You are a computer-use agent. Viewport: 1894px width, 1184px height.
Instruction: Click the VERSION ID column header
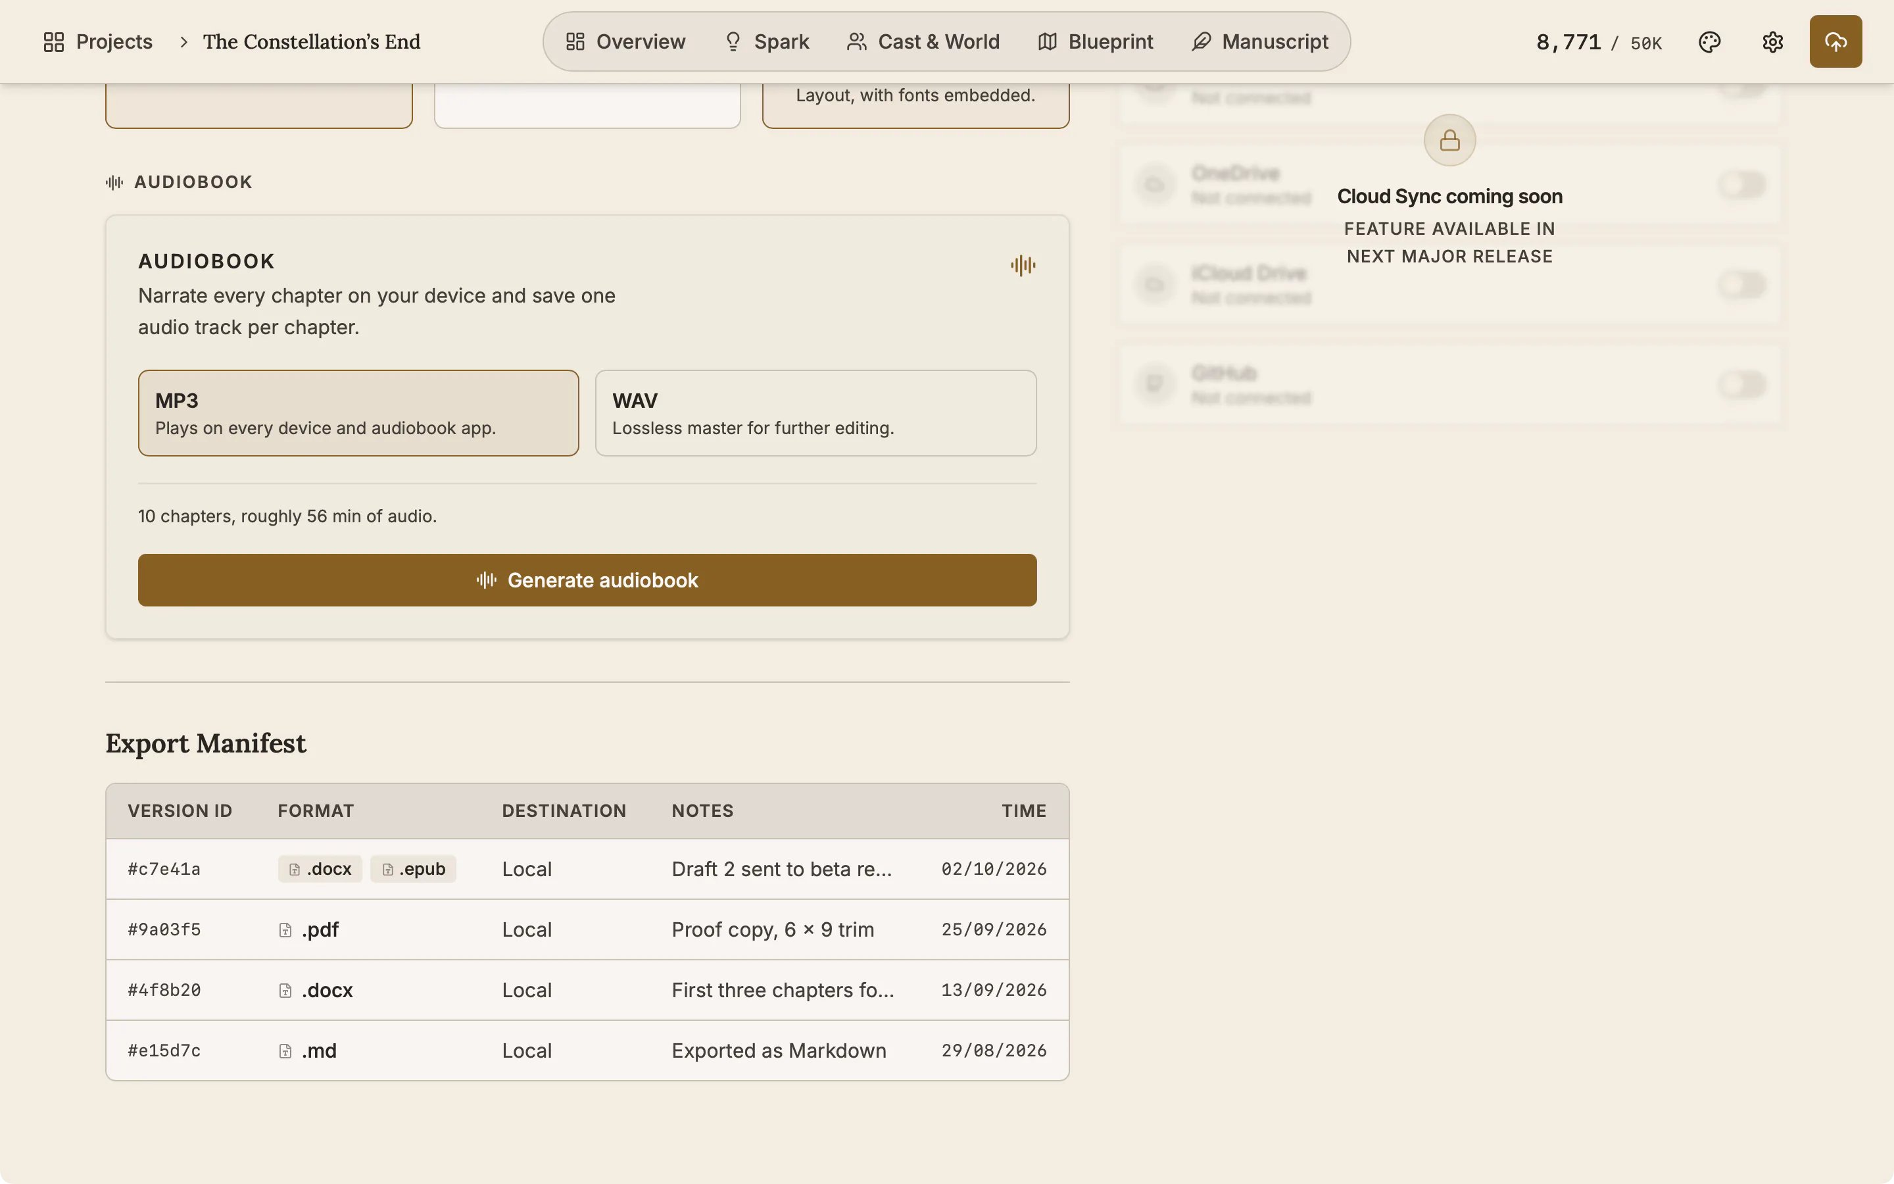[x=180, y=811]
